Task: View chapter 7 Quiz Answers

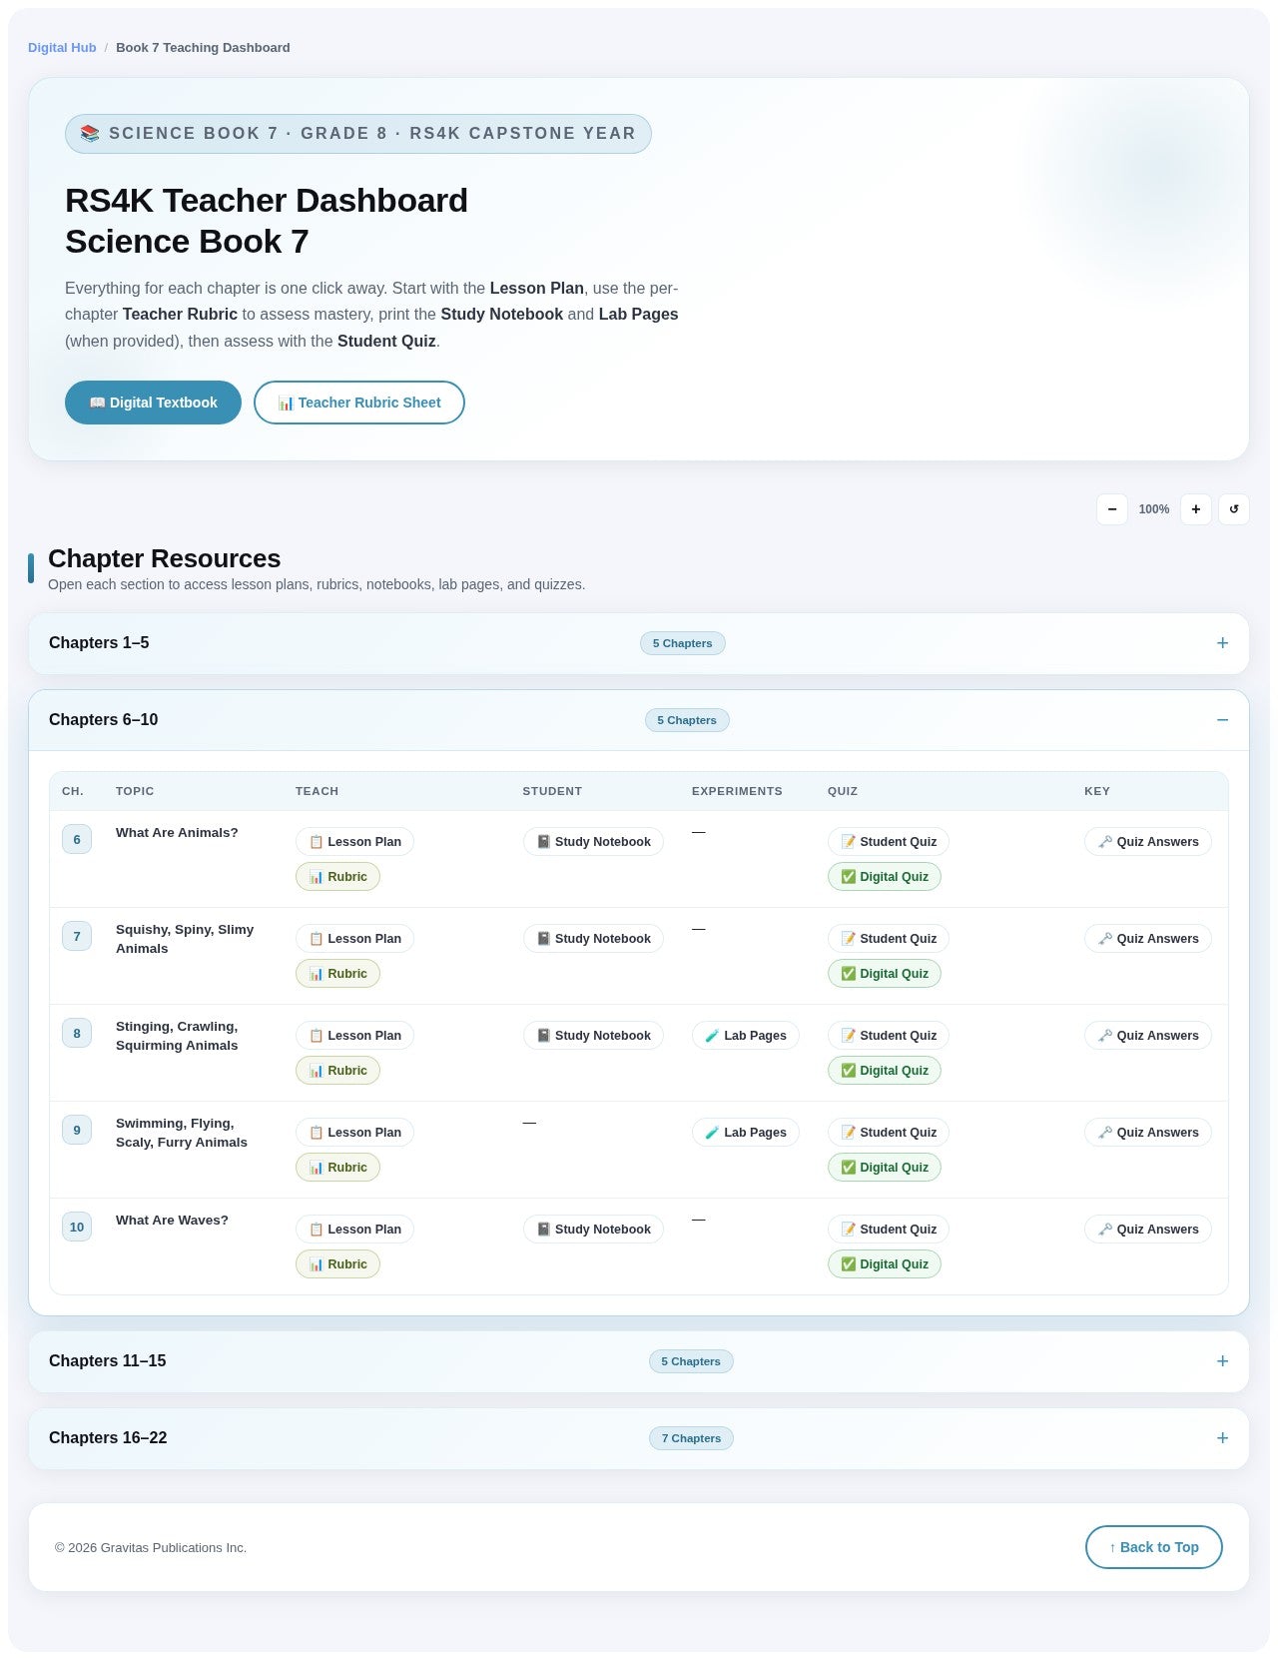Action: coord(1148,939)
